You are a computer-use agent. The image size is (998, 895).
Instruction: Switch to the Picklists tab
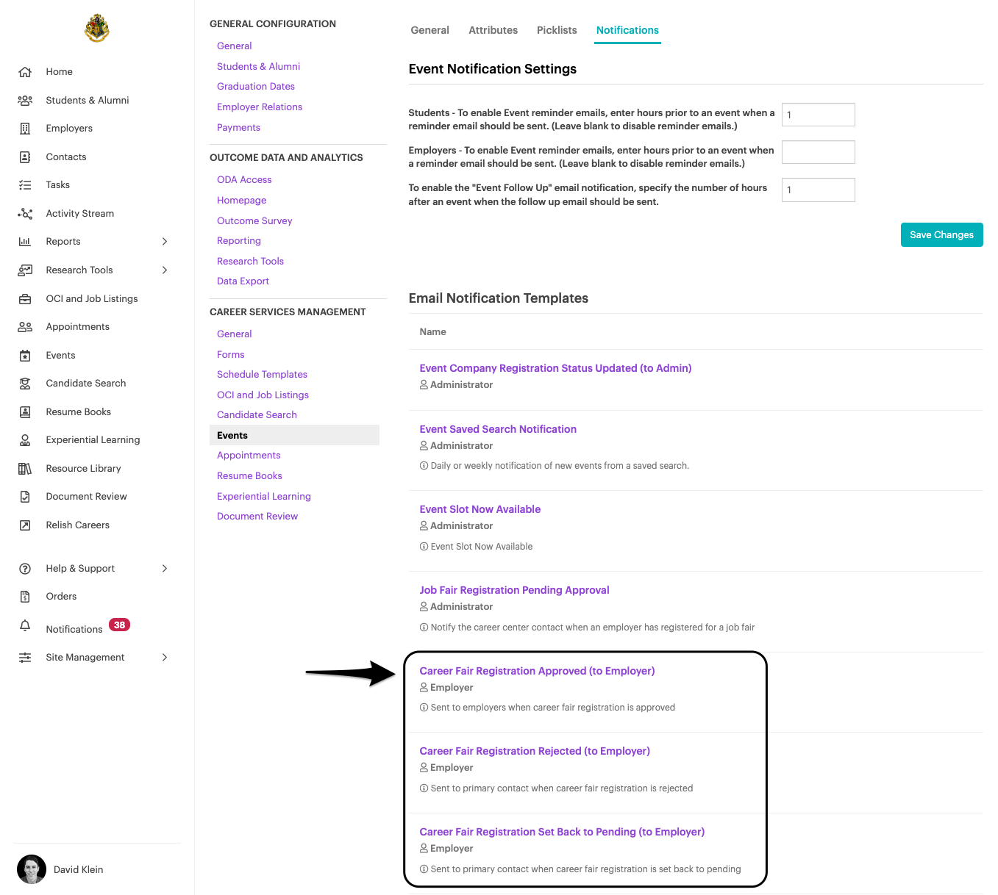click(x=557, y=30)
